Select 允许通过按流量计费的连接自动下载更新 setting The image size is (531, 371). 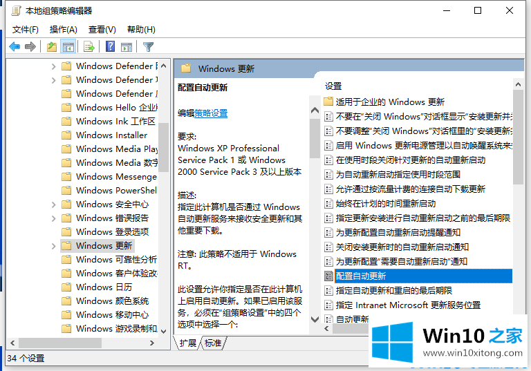click(411, 189)
